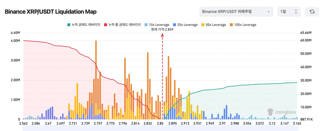Screen dimensions: 320x131
Task: Click the 2.796 price axis label
Action: [x=123, y=123]
